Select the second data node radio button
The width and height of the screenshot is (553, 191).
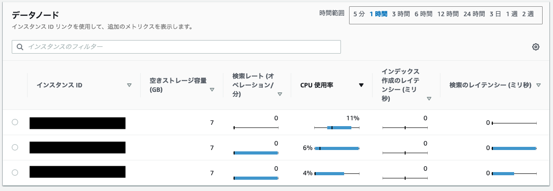15,147
